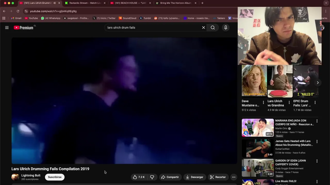Screen dimensions: 330x185
Task: Open the Lightning Bolt channel name link
Action: pos(31,175)
